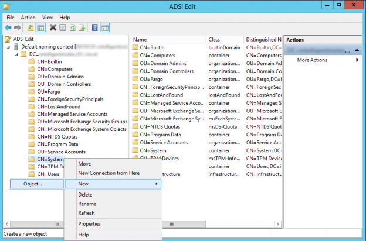Click the Up one level folder icon
This screenshot has height=241, width=366.
pyautogui.click(x=30, y=27)
